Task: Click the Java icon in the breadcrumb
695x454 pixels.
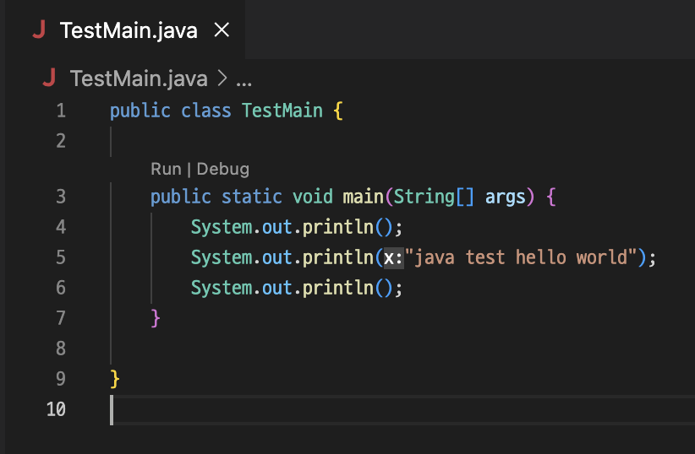Action: pyautogui.click(x=49, y=78)
